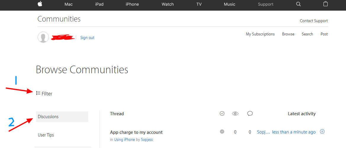Expand the Filter control
346x148 pixels.
pyautogui.click(x=44, y=94)
